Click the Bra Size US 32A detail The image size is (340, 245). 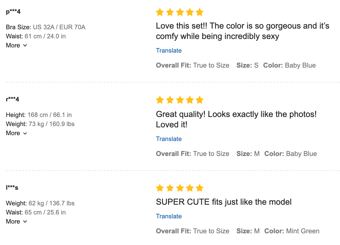(x=46, y=27)
